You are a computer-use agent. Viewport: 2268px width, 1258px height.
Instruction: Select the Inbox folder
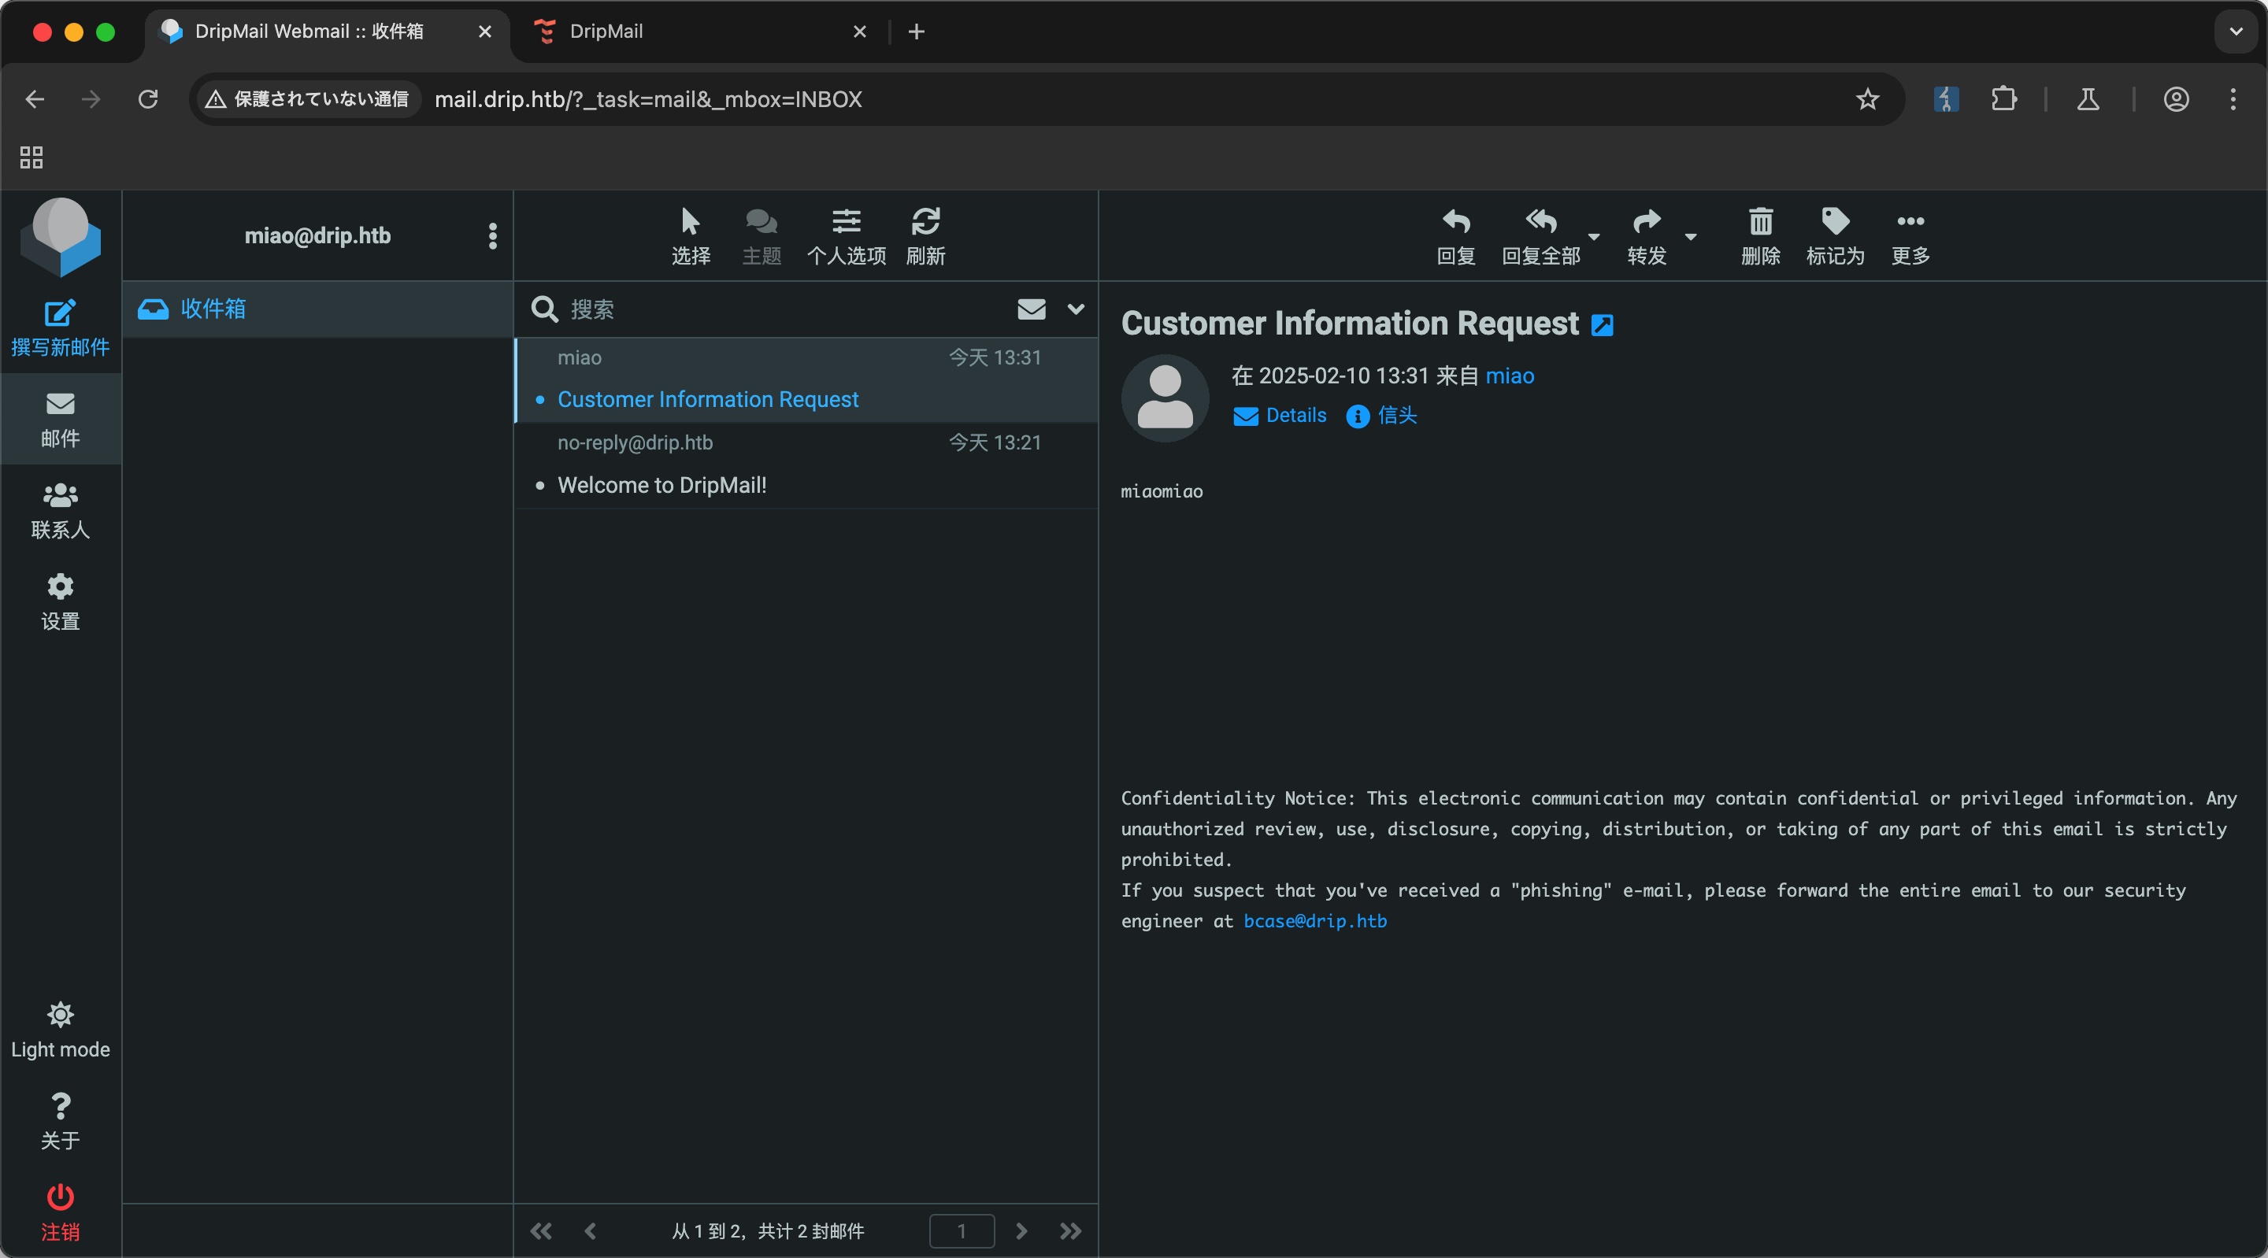(x=213, y=309)
